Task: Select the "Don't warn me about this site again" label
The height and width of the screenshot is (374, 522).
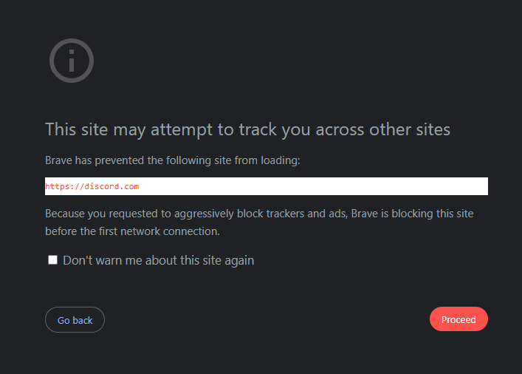Action: click(159, 260)
